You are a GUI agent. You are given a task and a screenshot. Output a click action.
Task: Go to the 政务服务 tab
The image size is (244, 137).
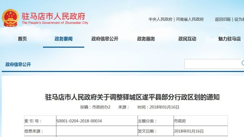coord(146,39)
